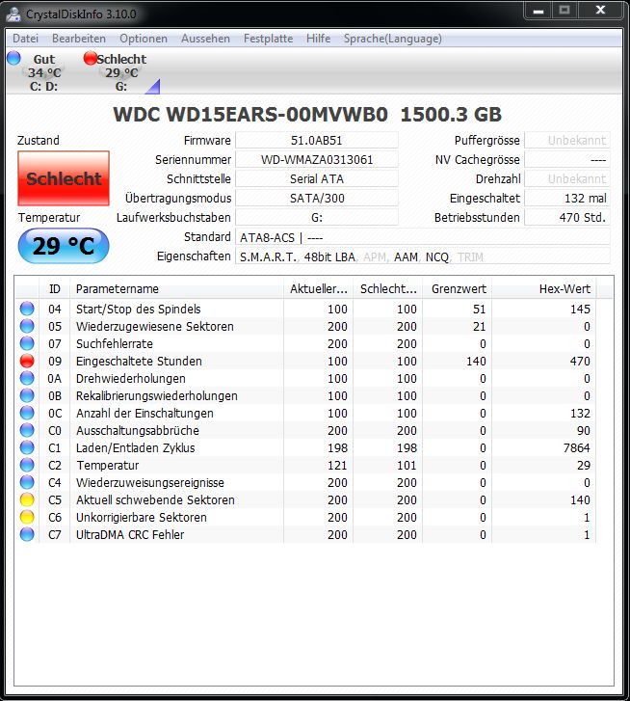This screenshot has width=630, height=701.
Task: Click the ID column header
Action: pyautogui.click(x=55, y=289)
